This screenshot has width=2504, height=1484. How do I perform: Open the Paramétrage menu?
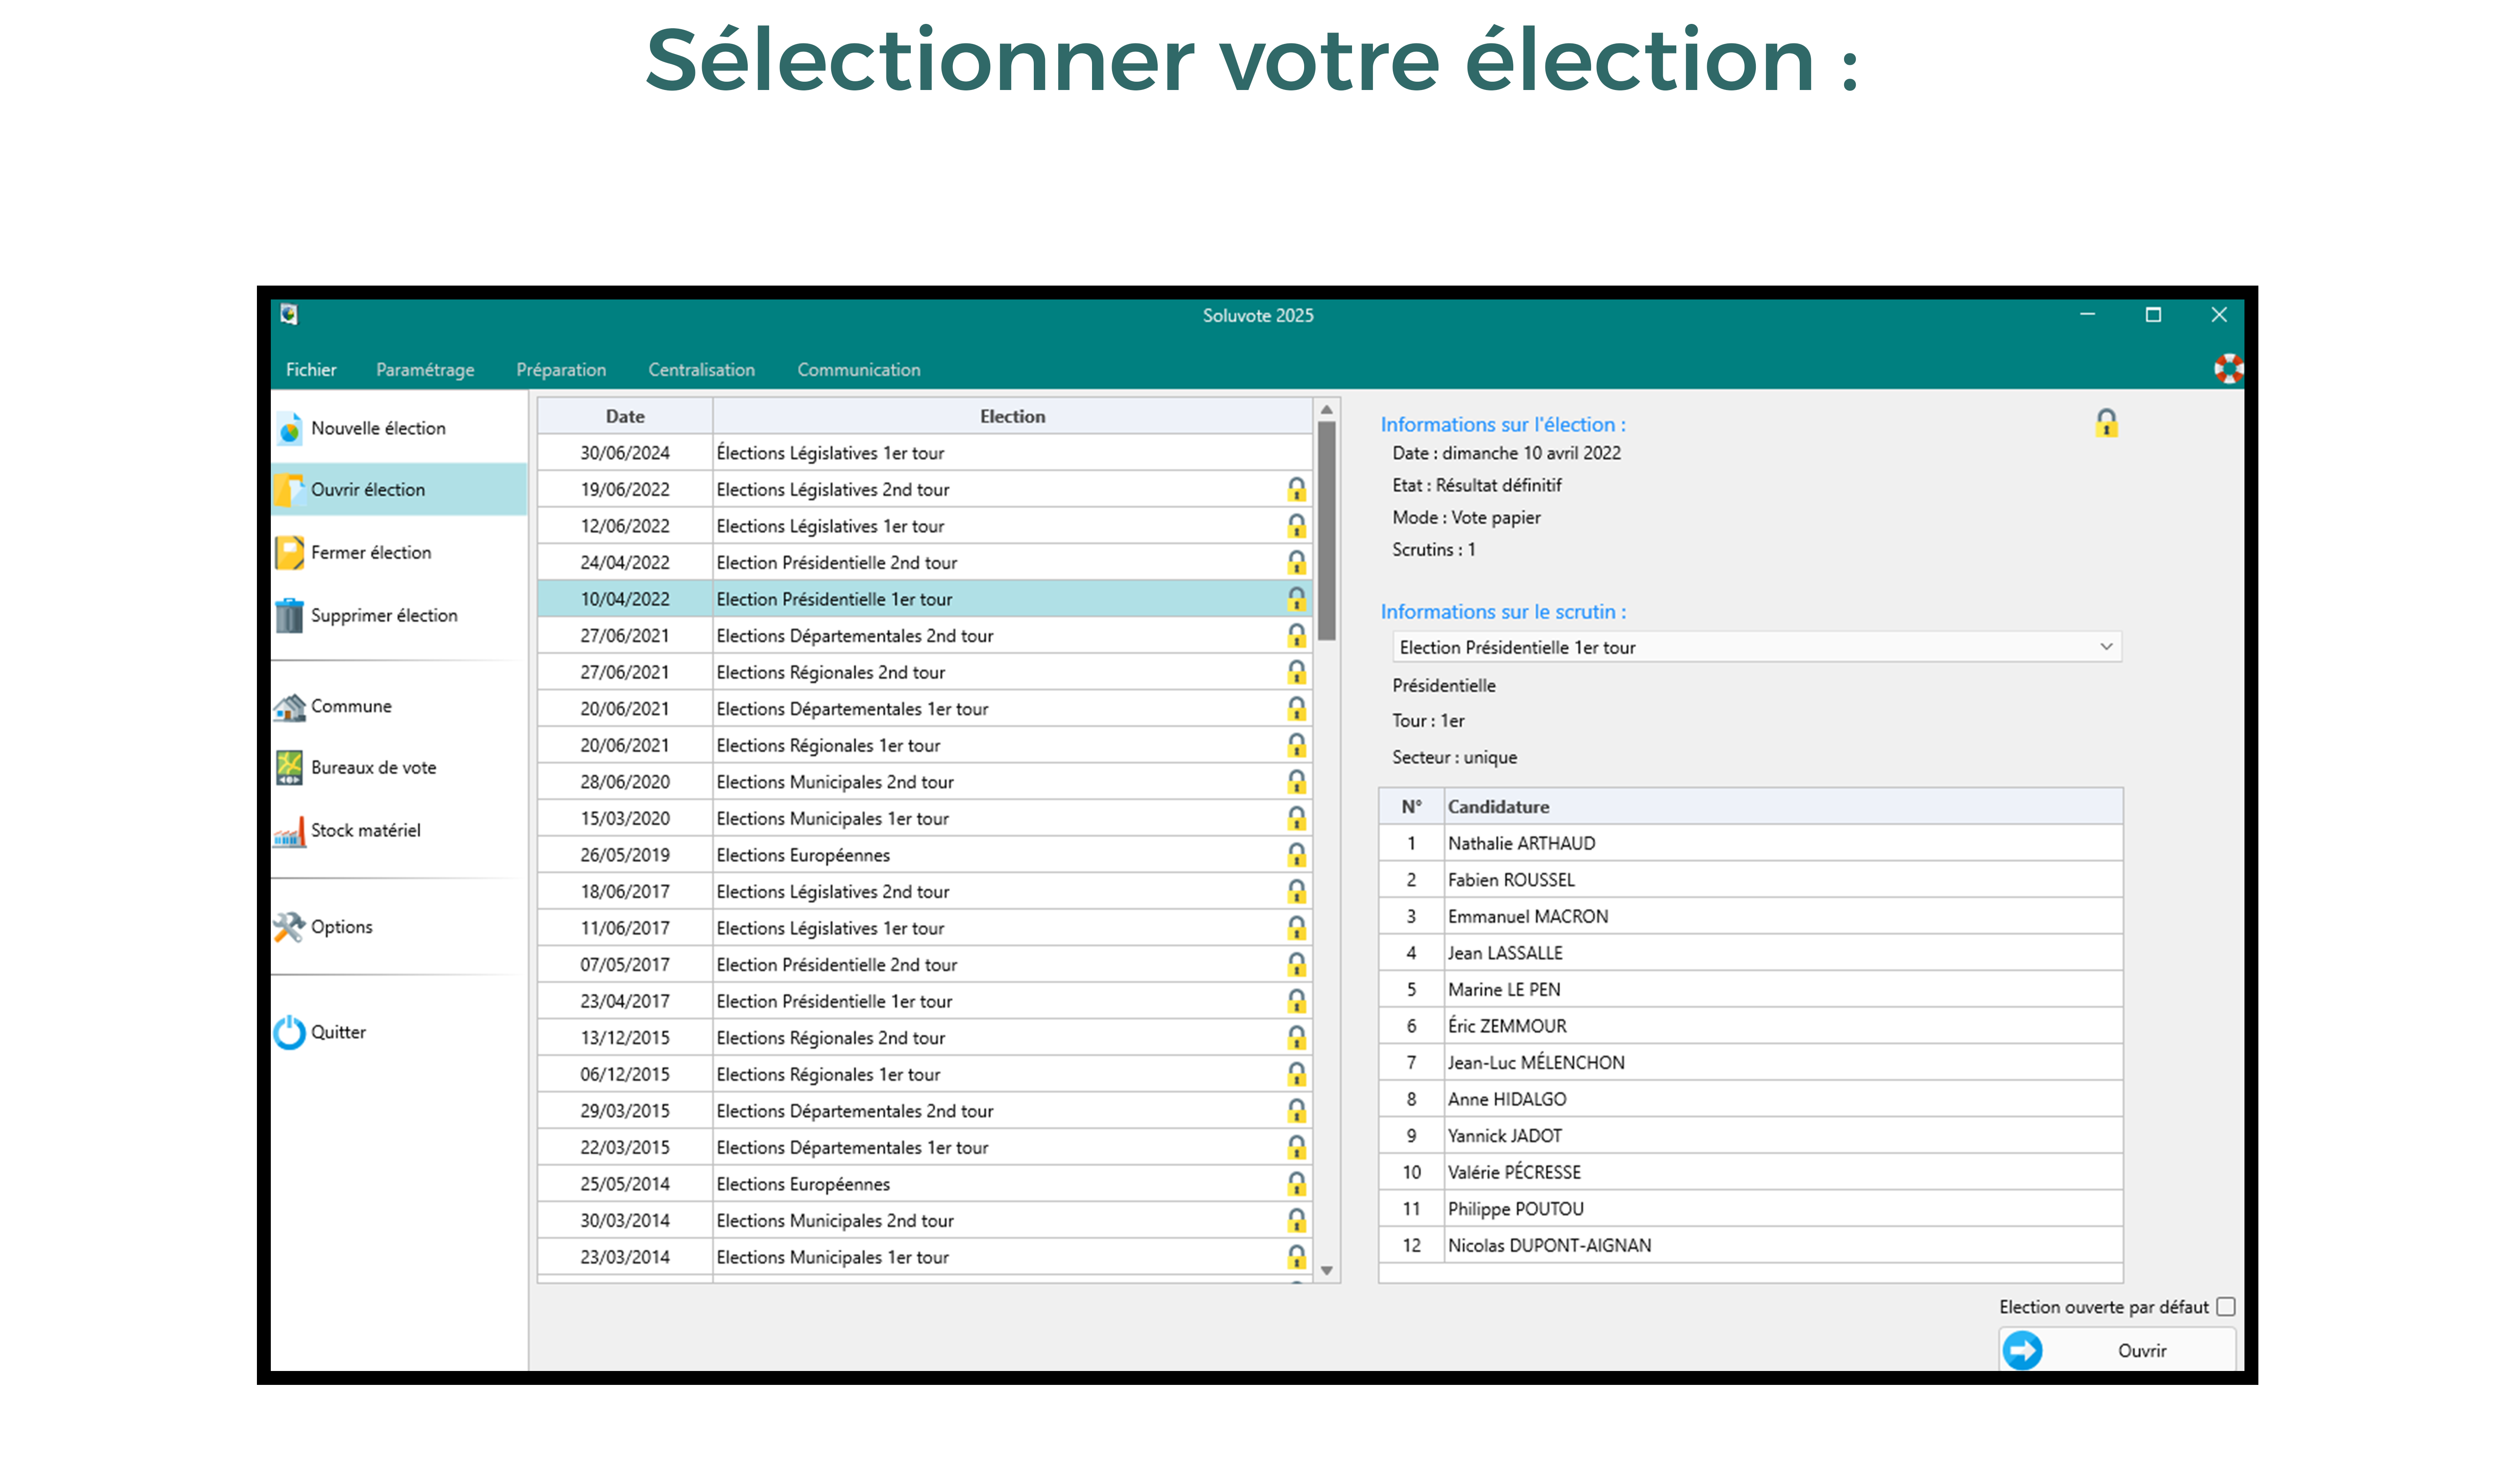425,370
